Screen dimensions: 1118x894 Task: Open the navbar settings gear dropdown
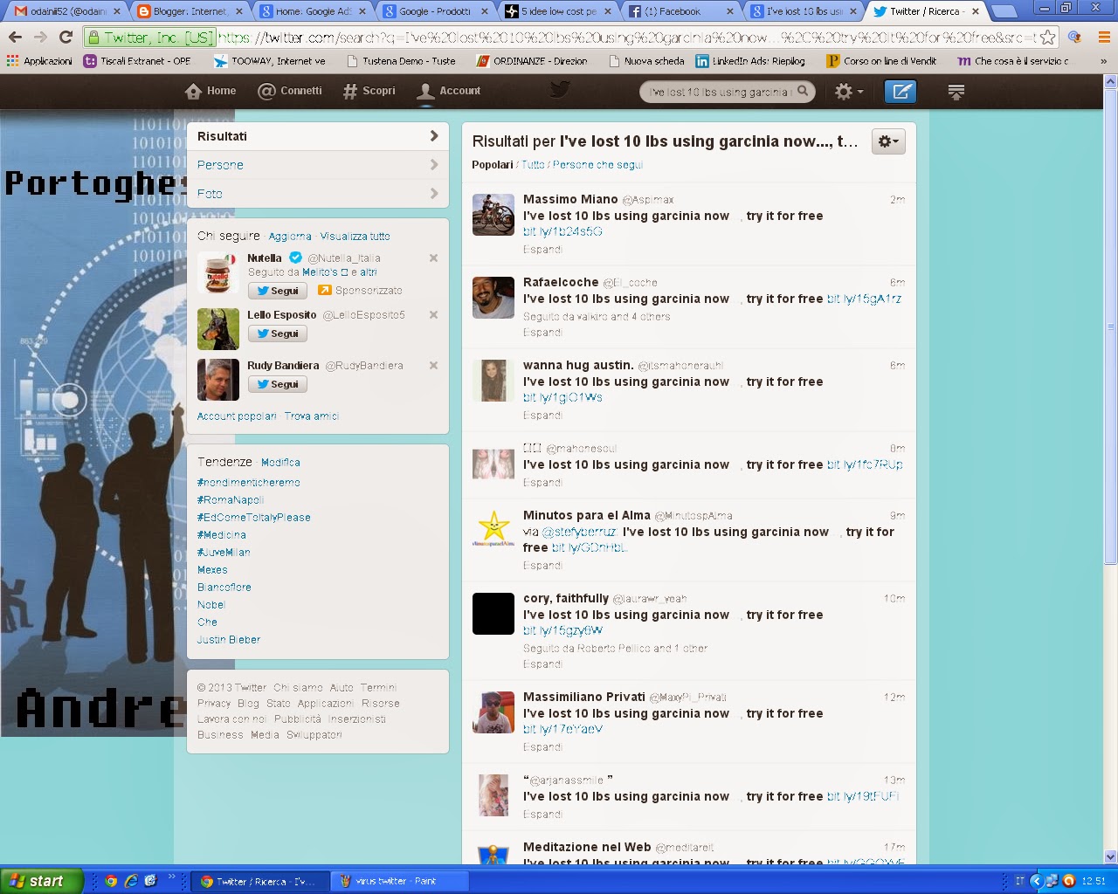[849, 91]
